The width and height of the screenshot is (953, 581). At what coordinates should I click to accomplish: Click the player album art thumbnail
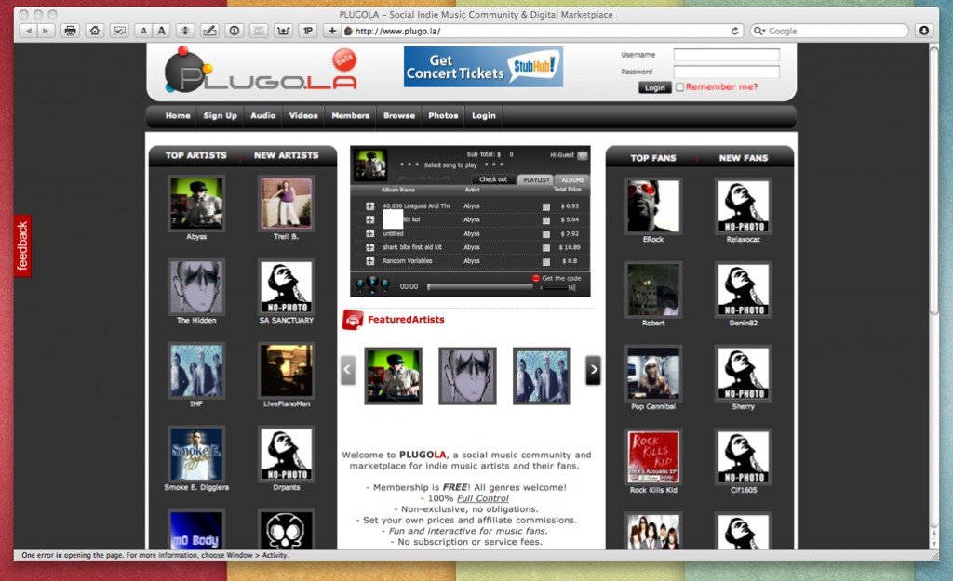(x=370, y=165)
